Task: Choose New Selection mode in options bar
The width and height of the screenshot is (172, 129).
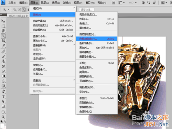Action: (15, 10)
